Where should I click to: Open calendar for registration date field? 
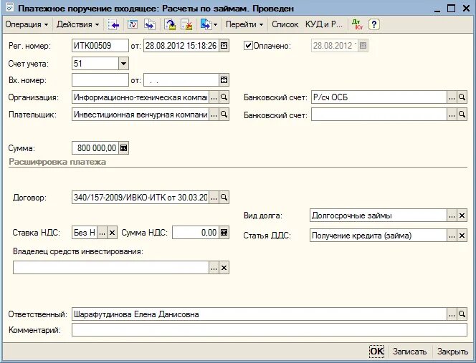click(x=224, y=46)
